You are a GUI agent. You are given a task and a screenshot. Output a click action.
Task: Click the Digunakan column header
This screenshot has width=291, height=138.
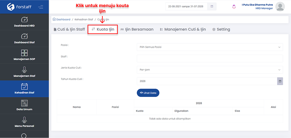(202, 111)
